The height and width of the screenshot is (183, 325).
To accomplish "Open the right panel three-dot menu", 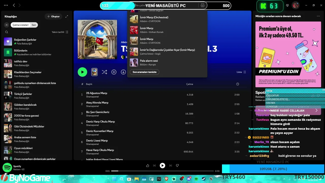I will click(318, 16).
